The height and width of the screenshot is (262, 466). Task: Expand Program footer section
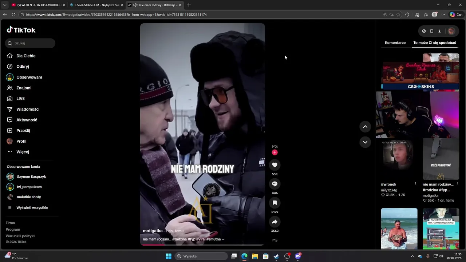(13, 229)
